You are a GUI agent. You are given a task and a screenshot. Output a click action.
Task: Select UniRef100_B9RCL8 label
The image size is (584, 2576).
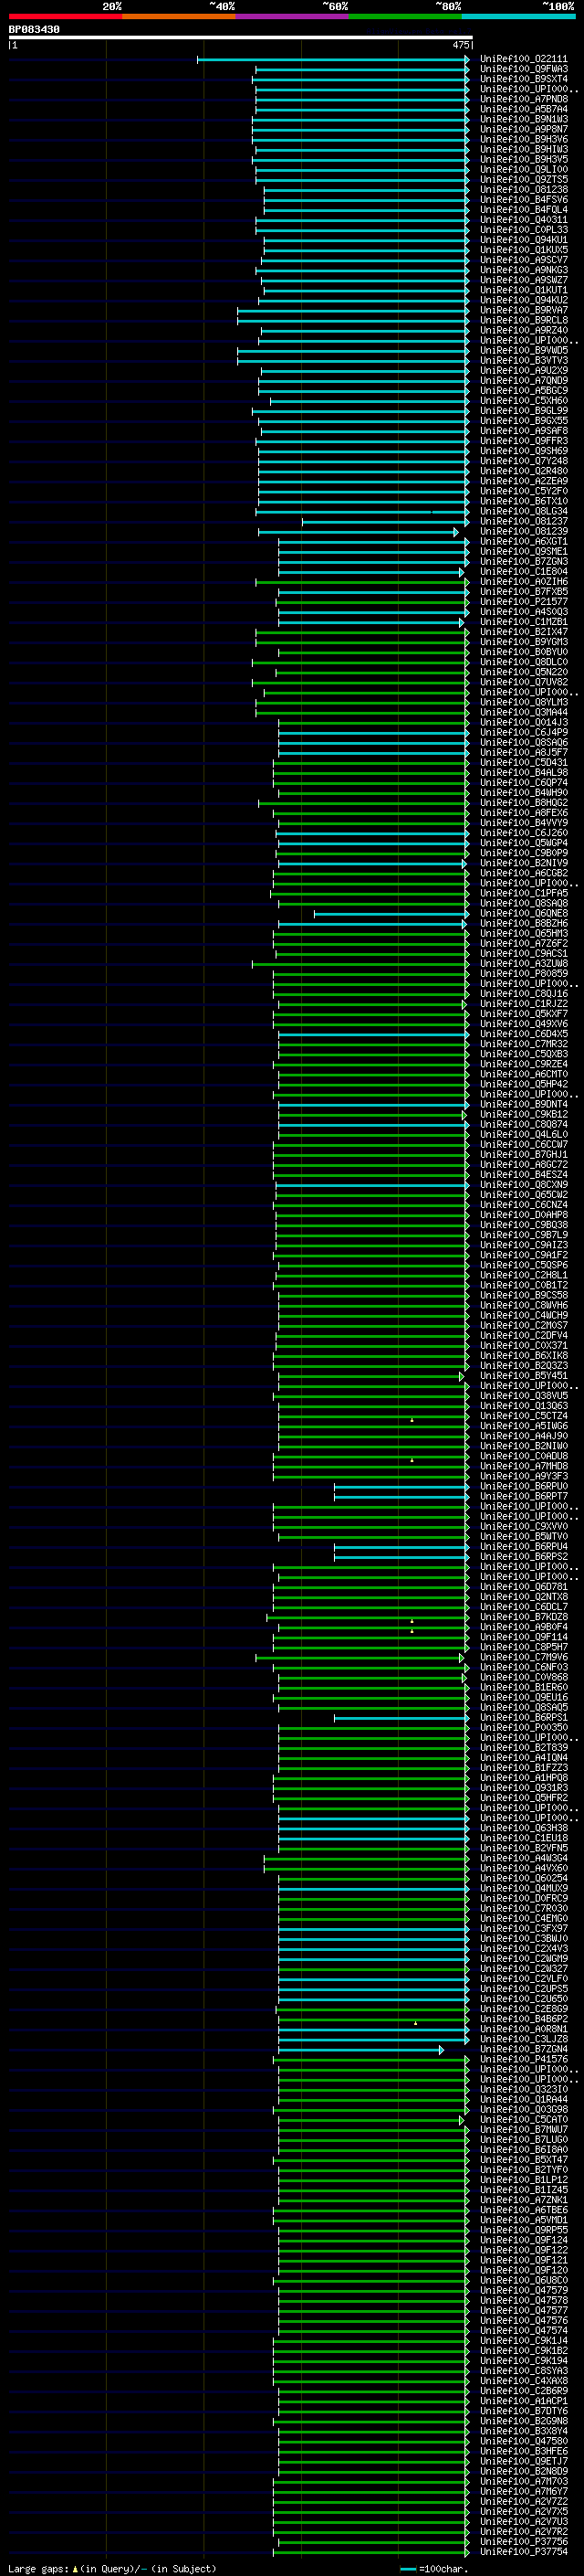[523, 321]
